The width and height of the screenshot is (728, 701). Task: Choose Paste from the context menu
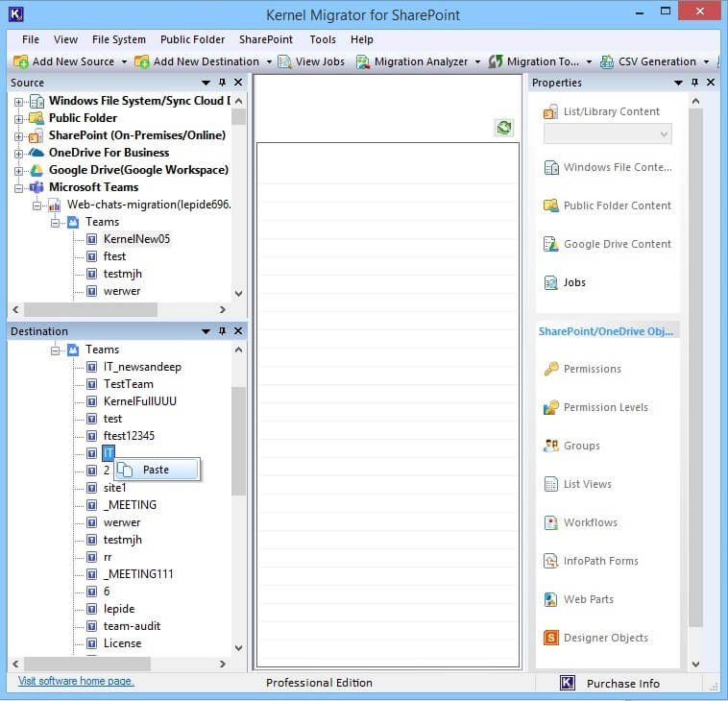click(158, 470)
